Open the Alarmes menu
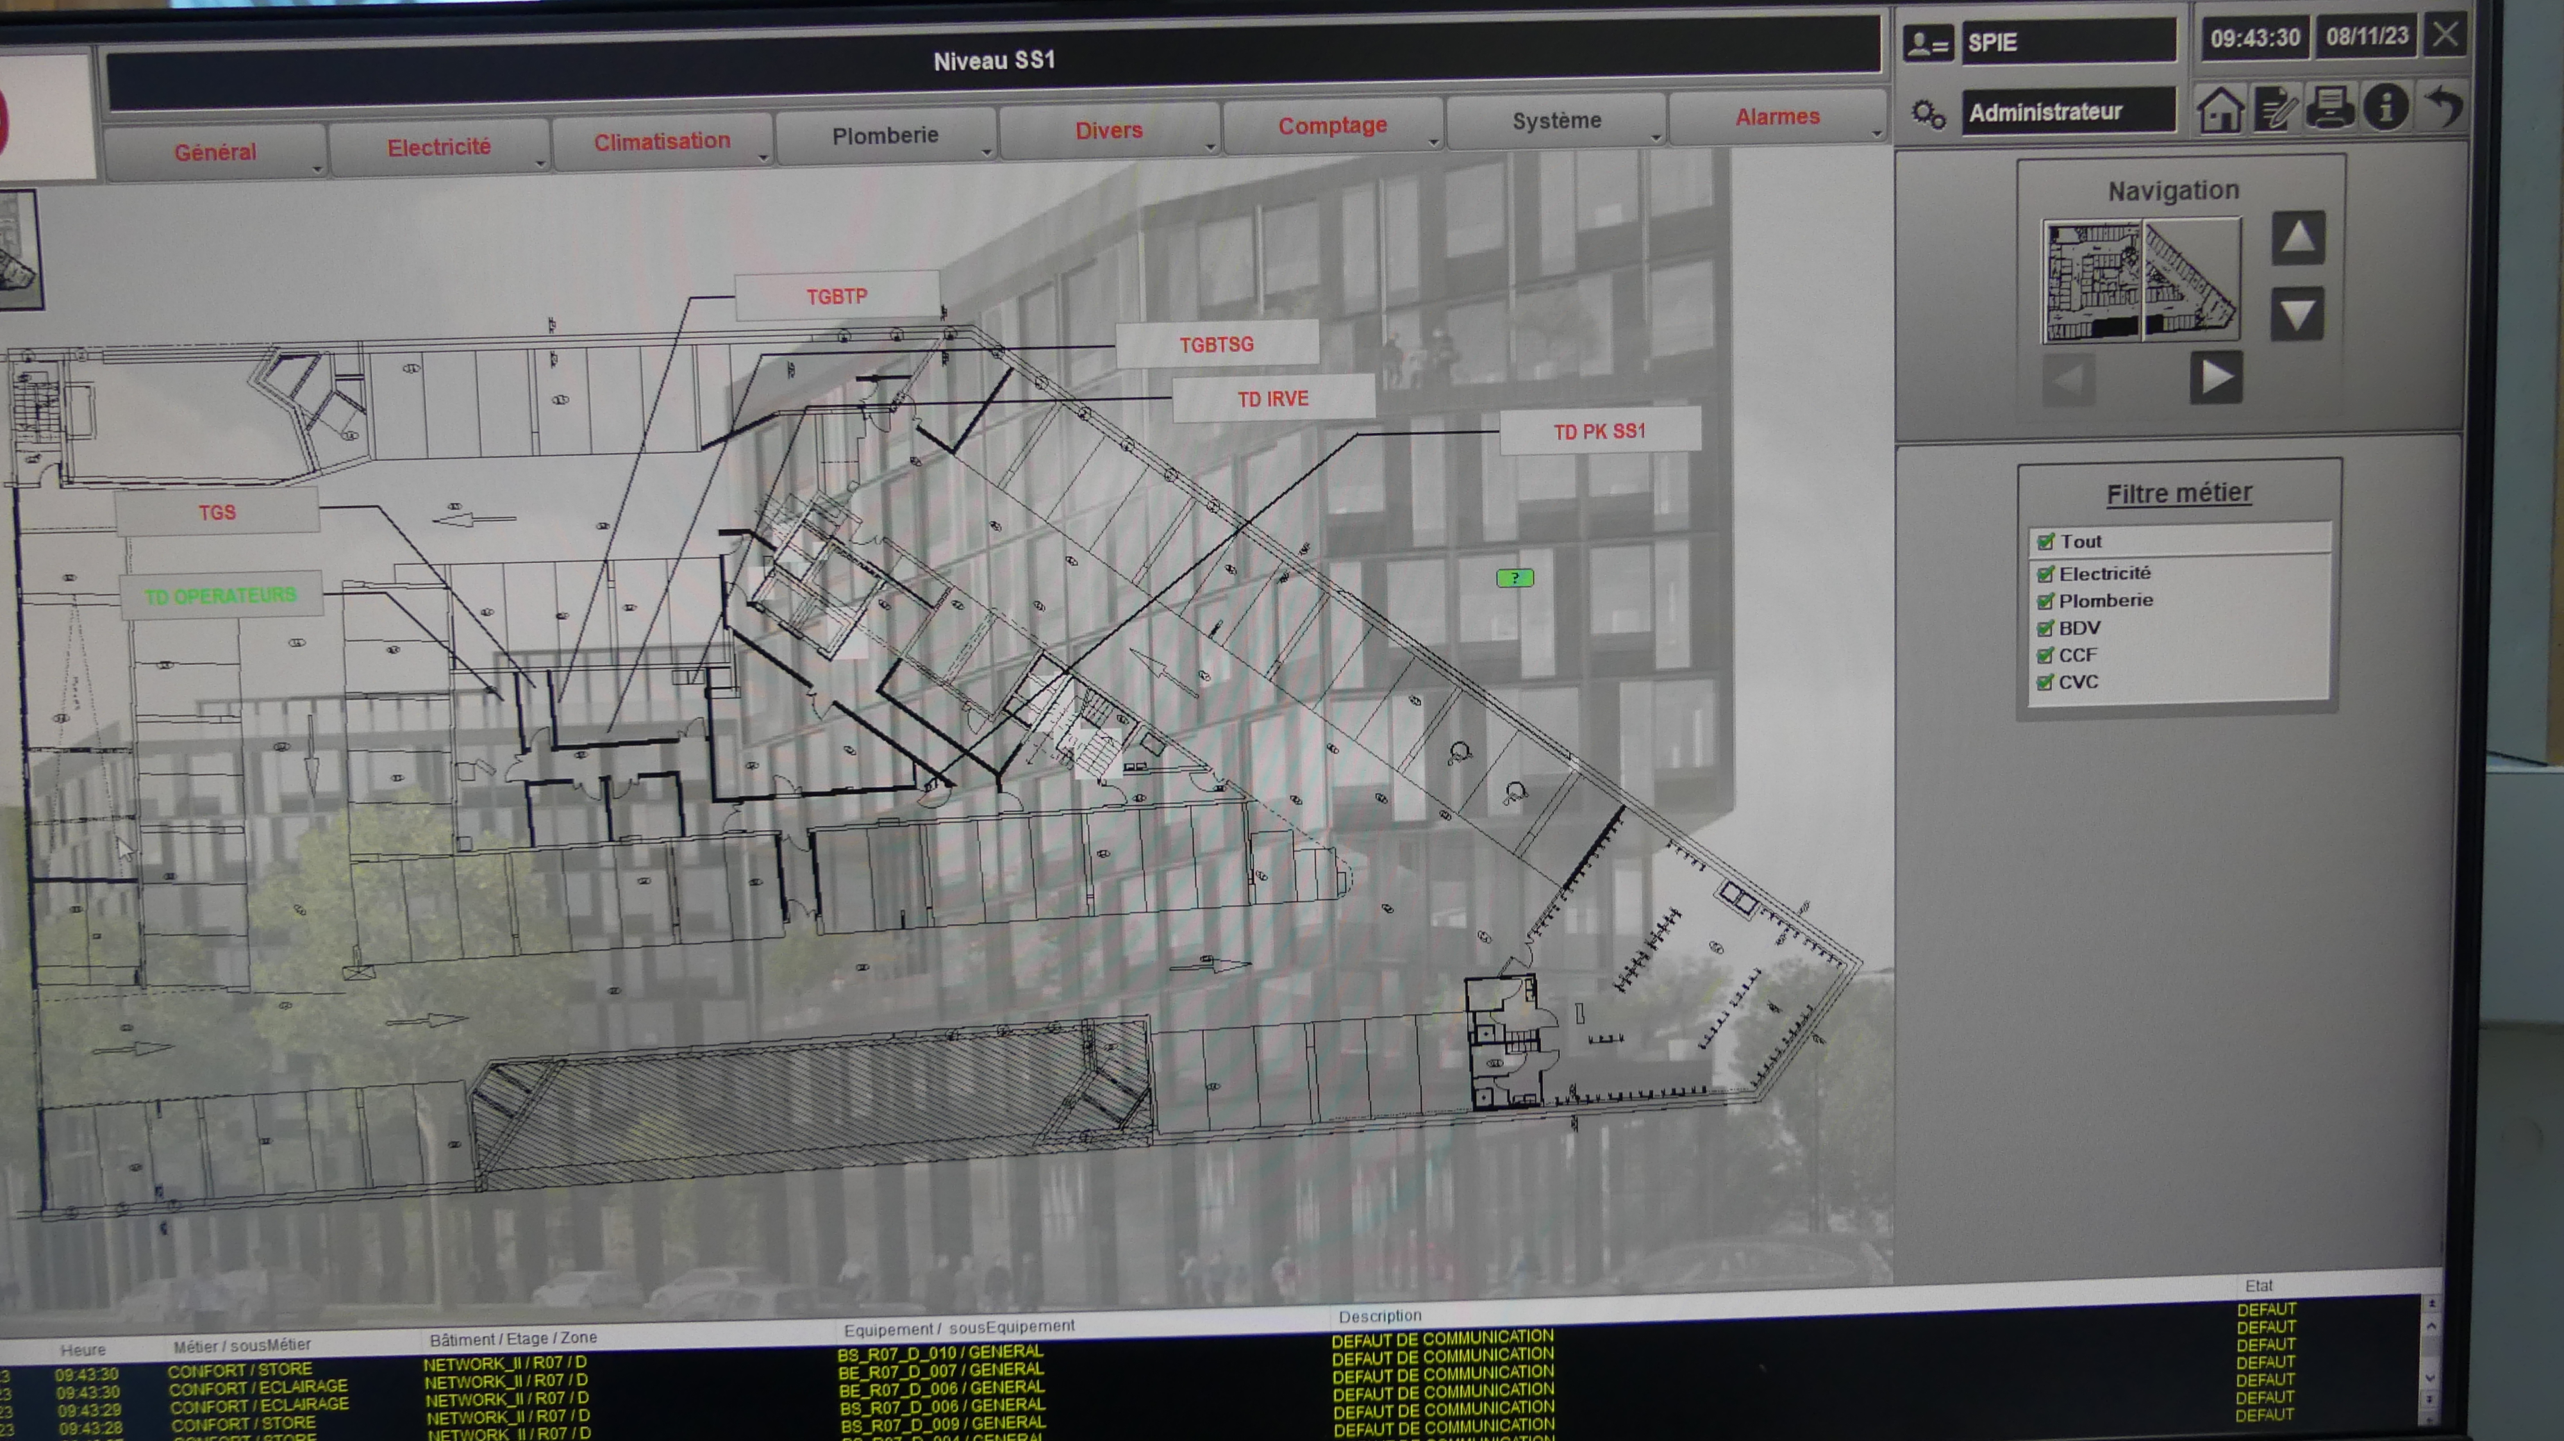2564x1441 pixels. click(1777, 117)
